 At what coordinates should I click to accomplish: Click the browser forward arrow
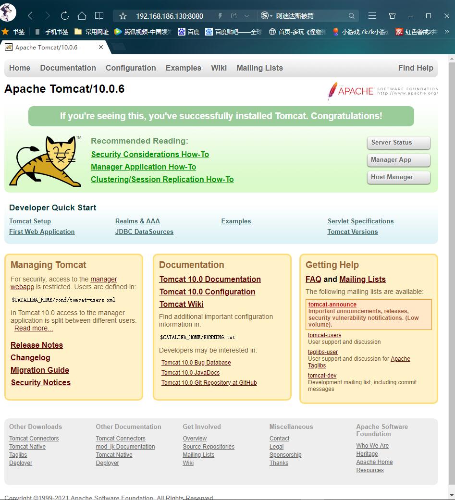click(47, 16)
